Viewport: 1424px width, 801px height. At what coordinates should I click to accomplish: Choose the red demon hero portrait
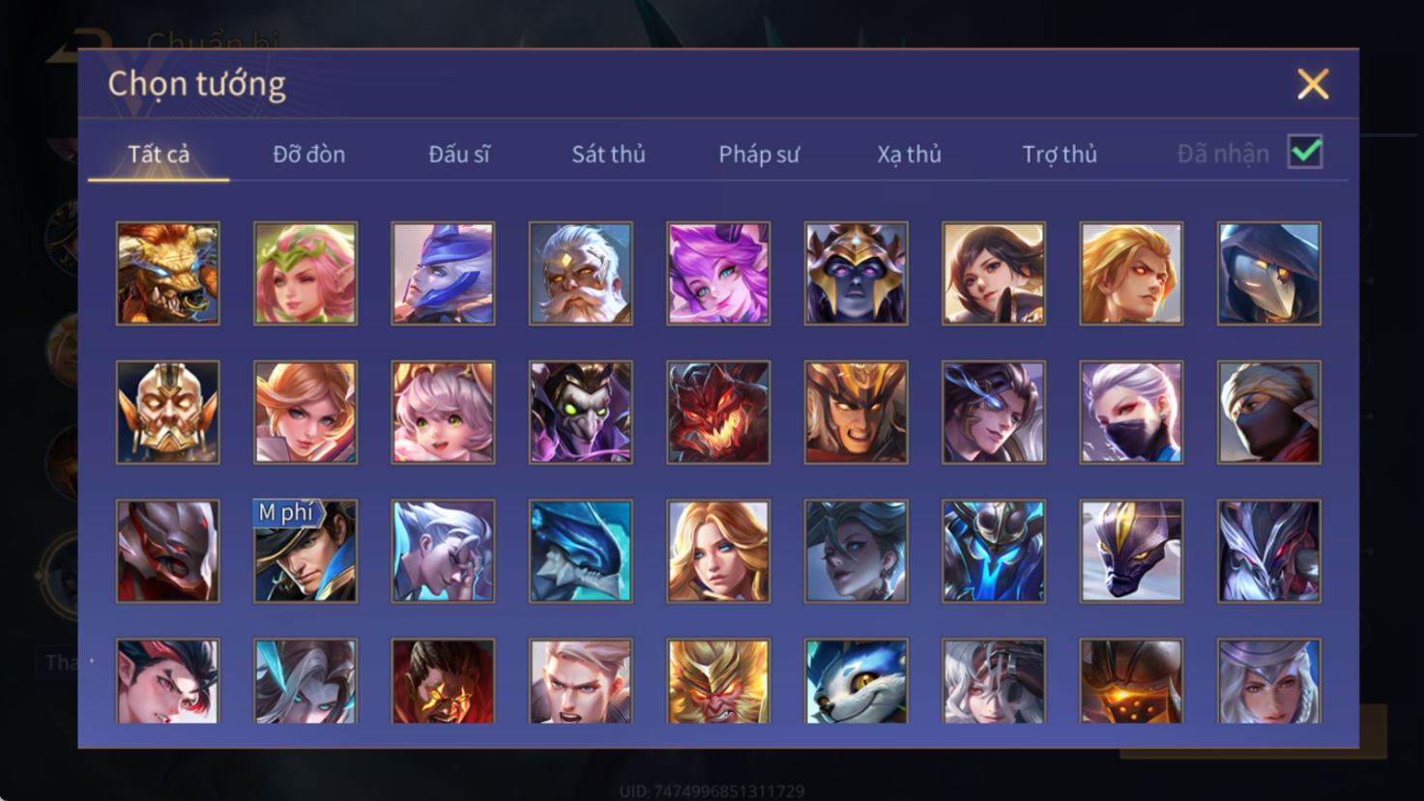tap(718, 413)
